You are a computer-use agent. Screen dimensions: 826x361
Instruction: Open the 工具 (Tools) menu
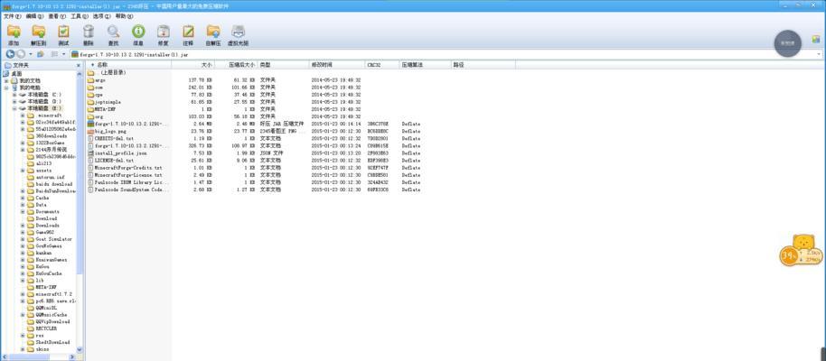(80, 16)
